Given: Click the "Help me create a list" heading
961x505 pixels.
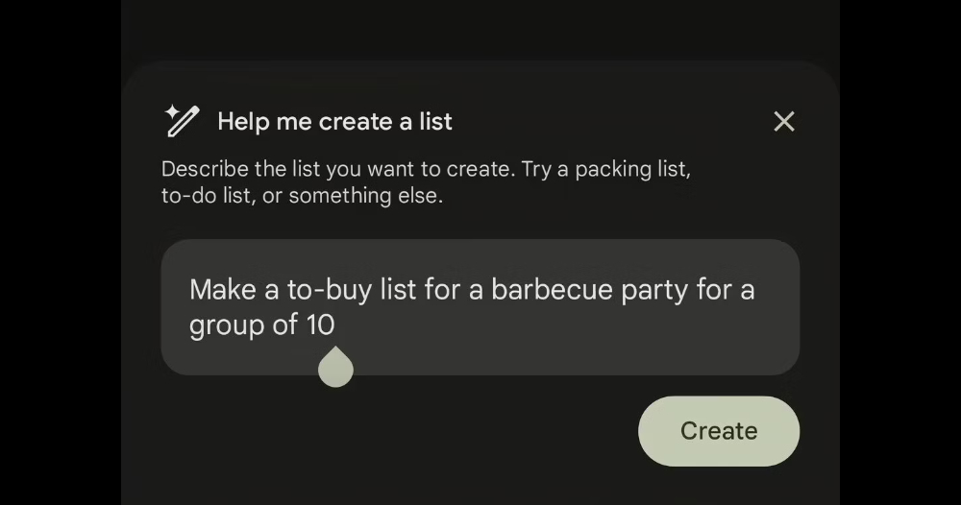Looking at the screenshot, I should 334,121.
